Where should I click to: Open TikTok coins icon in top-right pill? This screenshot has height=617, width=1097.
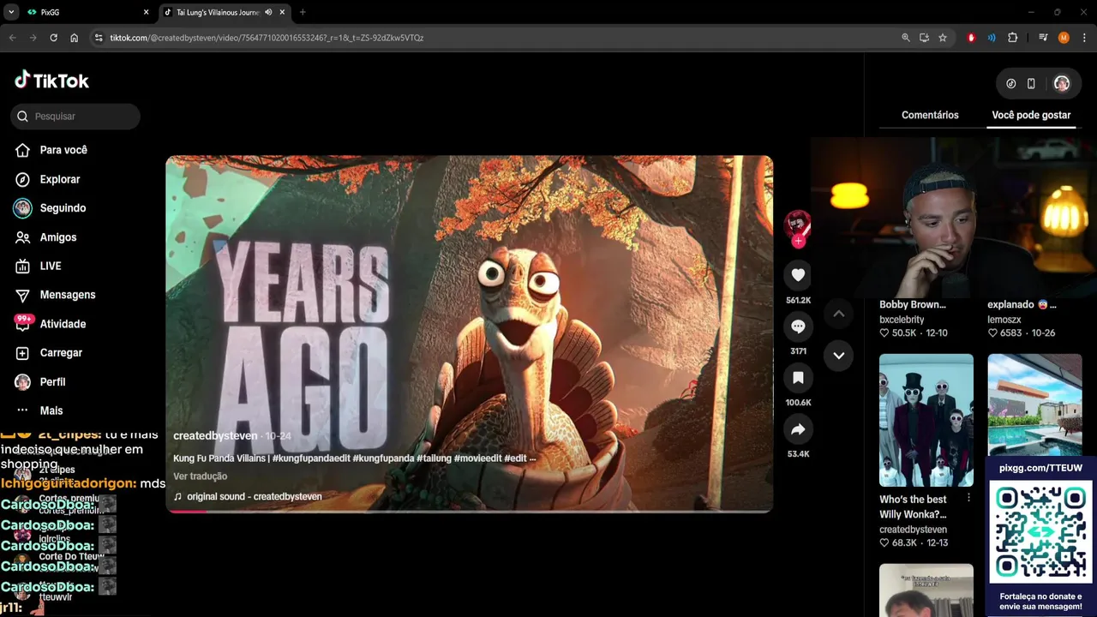click(x=1011, y=84)
